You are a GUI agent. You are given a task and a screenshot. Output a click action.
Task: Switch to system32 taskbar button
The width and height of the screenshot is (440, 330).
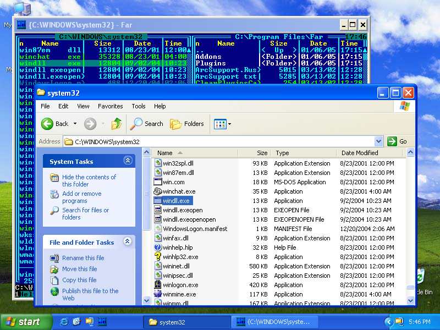pyautogui.click(x=186, y=322)
